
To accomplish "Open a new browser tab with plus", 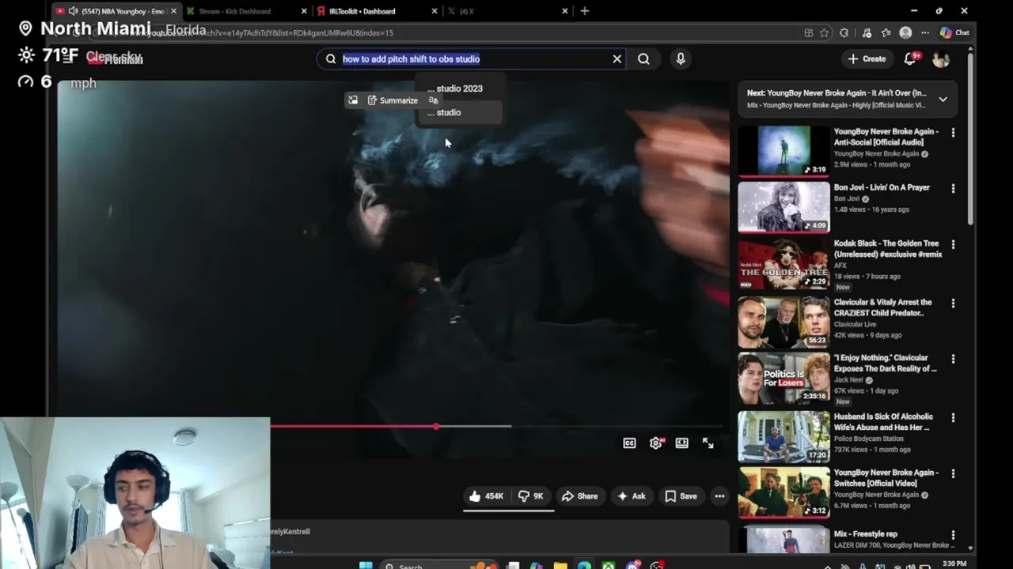I will point(585,11).
